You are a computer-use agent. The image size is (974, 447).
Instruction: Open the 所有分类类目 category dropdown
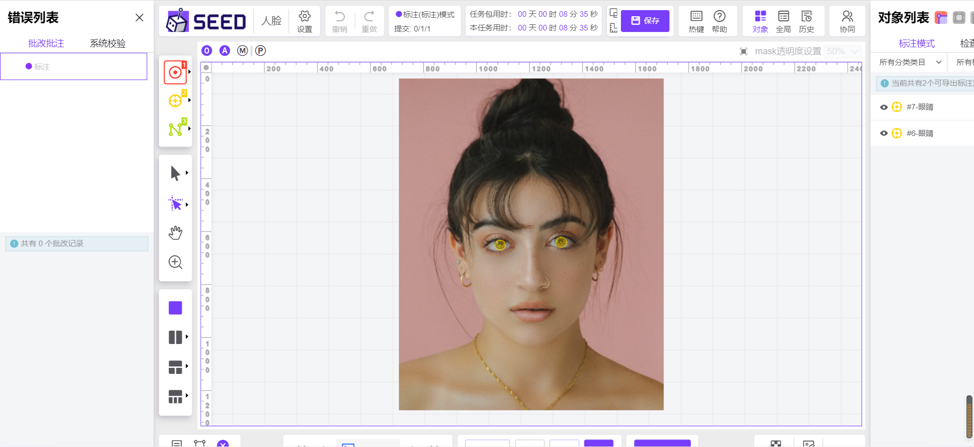click(x=910, y=62)
